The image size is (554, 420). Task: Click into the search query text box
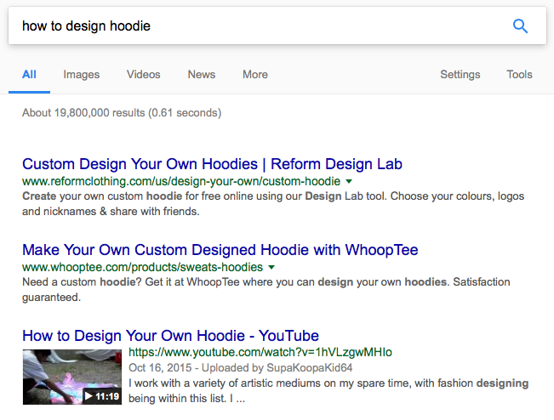[255, 26]
